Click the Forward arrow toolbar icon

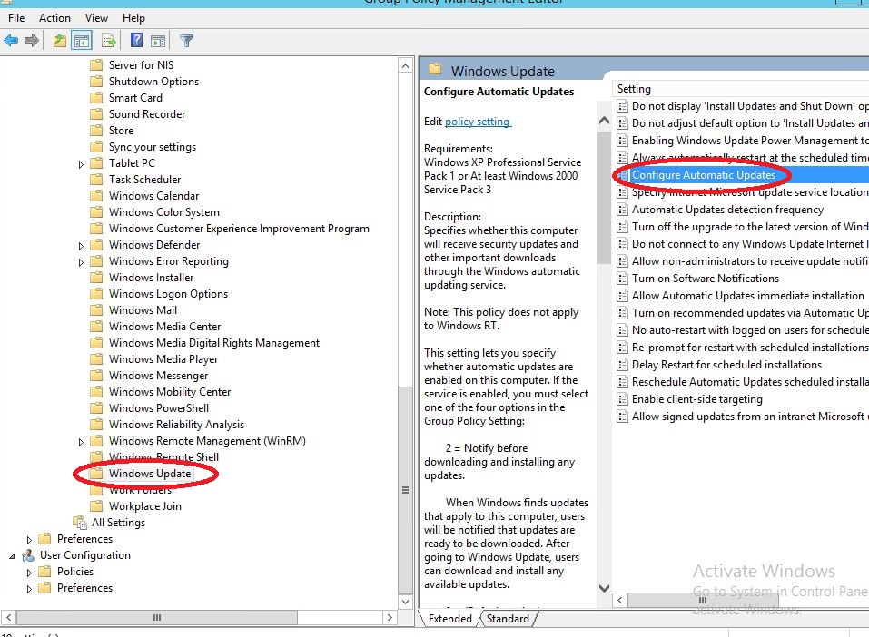pos(32,40)
